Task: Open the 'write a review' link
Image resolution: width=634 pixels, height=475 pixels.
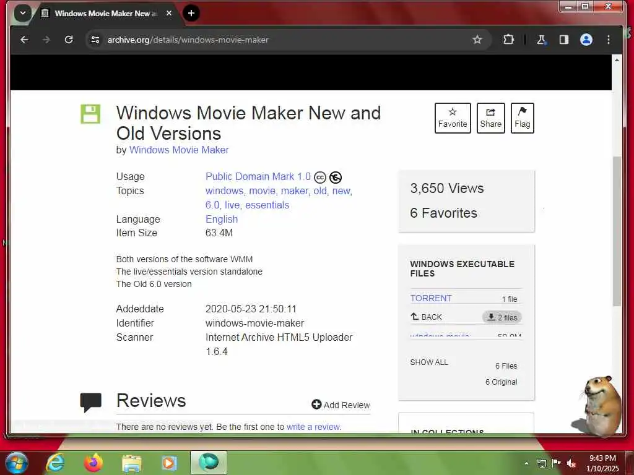Action: pos(314,427)
